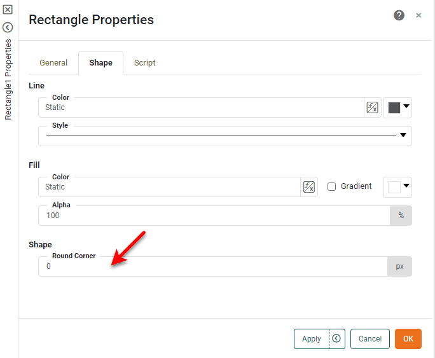This screenshot has width=435, height=358.
Task: Click the Fill Alpha input field
Action: pos(214,216)
